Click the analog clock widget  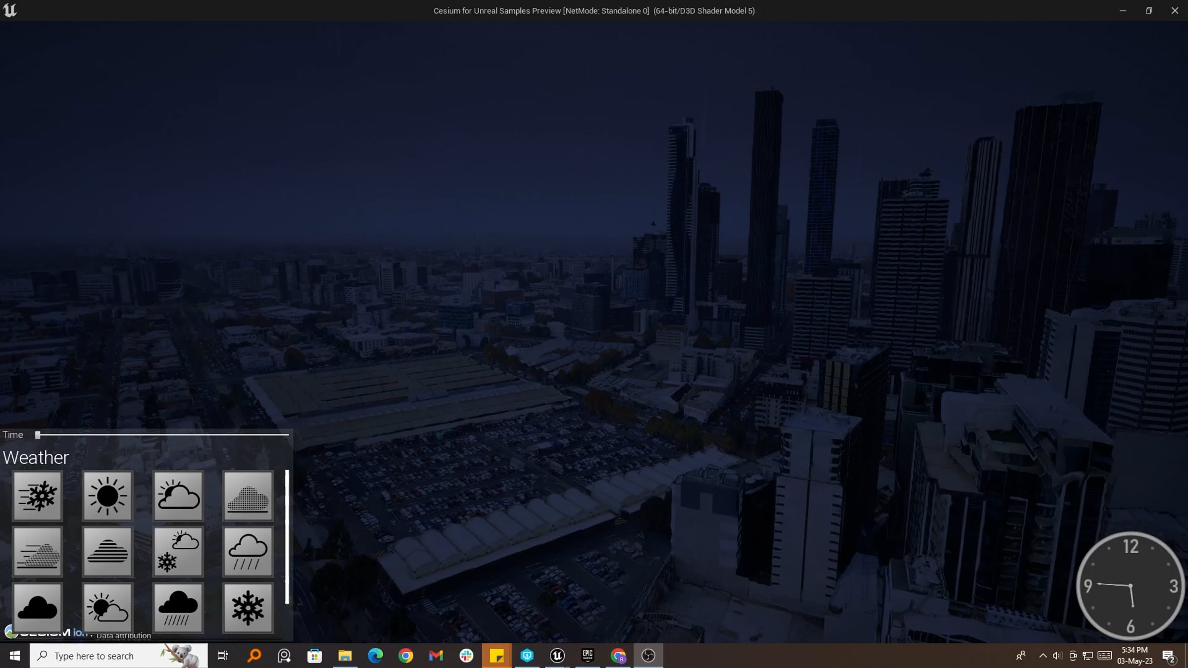(x=1131, y=586)
